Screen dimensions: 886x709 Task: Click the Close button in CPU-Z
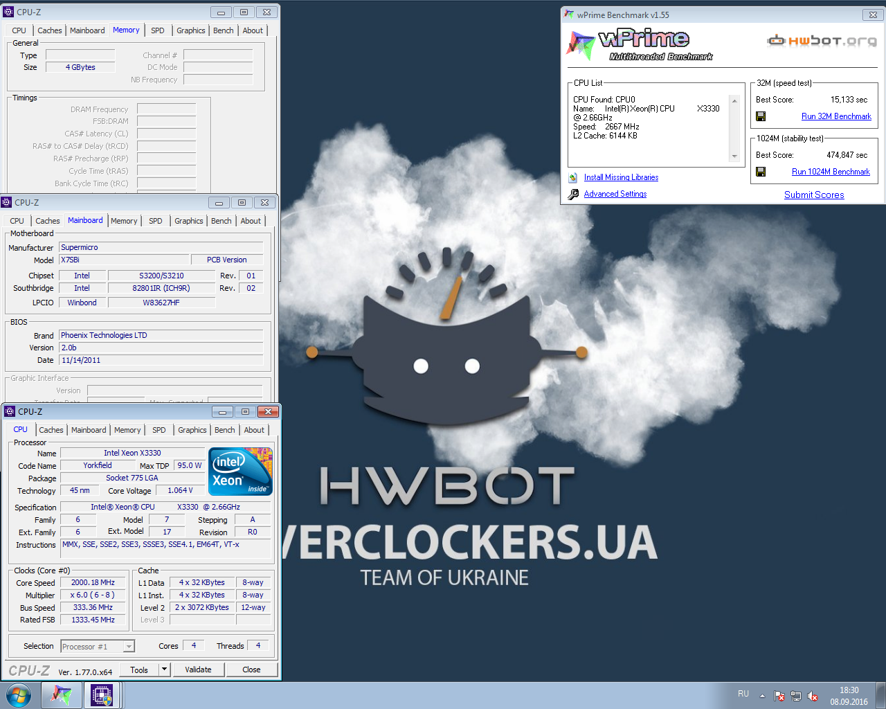click(x=251, y=670)
